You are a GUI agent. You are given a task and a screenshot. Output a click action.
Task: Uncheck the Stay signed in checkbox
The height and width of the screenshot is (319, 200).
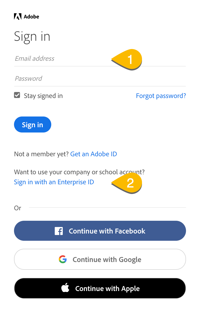tap(17, 95)
